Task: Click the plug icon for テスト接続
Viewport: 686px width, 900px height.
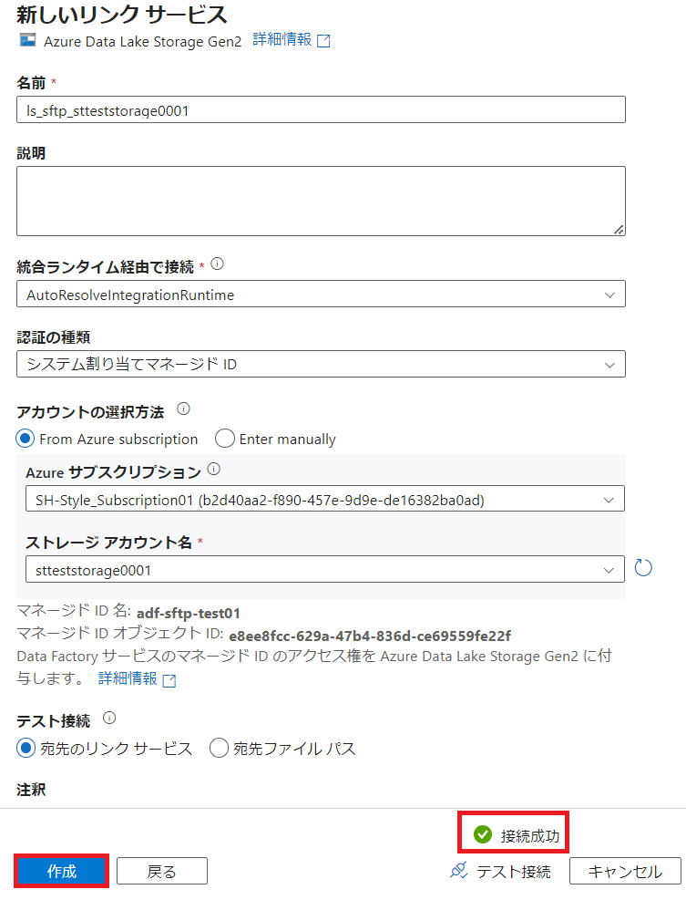Action: pos(459,870)
